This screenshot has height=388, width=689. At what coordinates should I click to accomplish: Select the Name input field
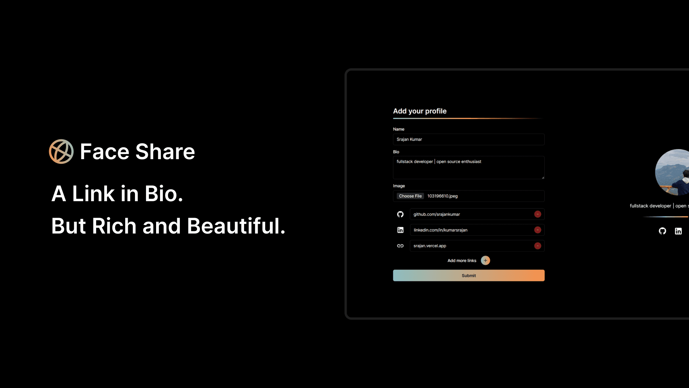[468, 139]
